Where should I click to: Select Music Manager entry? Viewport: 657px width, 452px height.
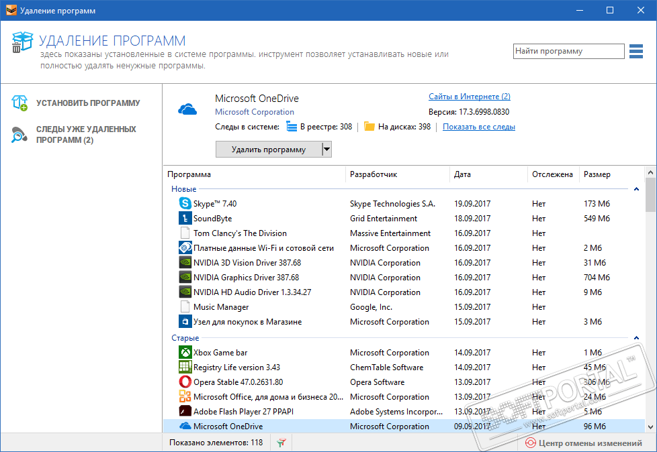click(x=221, y=307)
